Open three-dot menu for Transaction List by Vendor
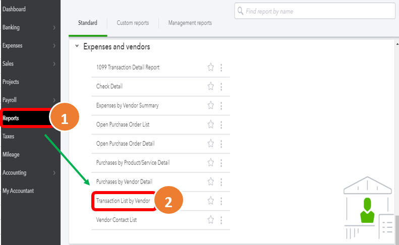The height and width of the screenshot is (245, 399). pos(221,201)
